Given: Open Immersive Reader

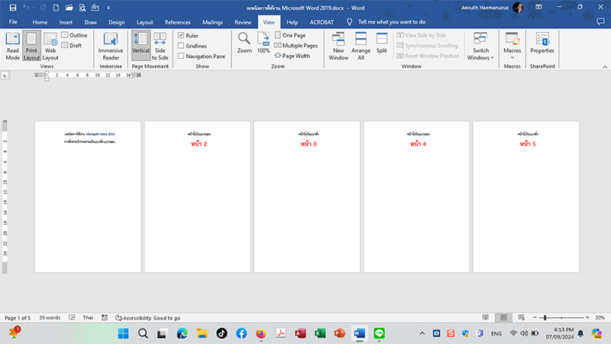Looking at the screenshot, I should click(111, 46).
